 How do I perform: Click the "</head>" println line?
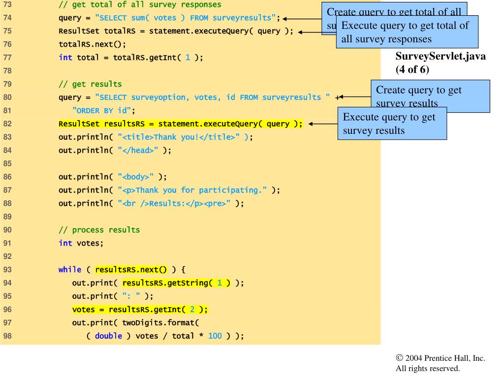(x=115, y=150)
